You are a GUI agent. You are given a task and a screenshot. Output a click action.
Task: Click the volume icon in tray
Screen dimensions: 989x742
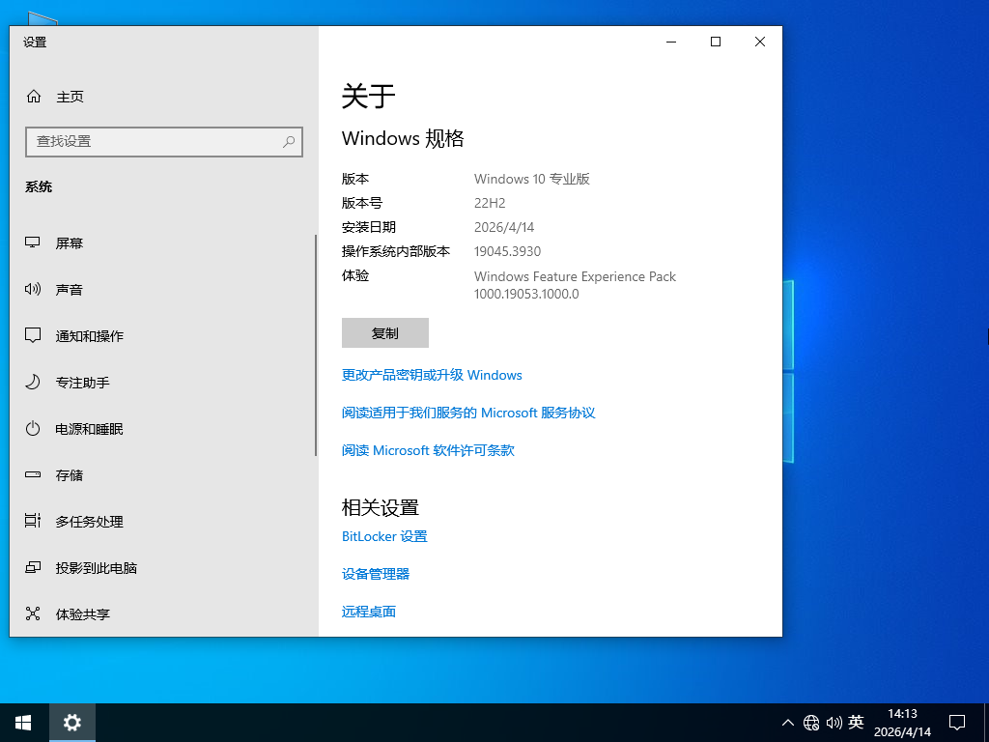pyautogui.click(x=834, y=722)
